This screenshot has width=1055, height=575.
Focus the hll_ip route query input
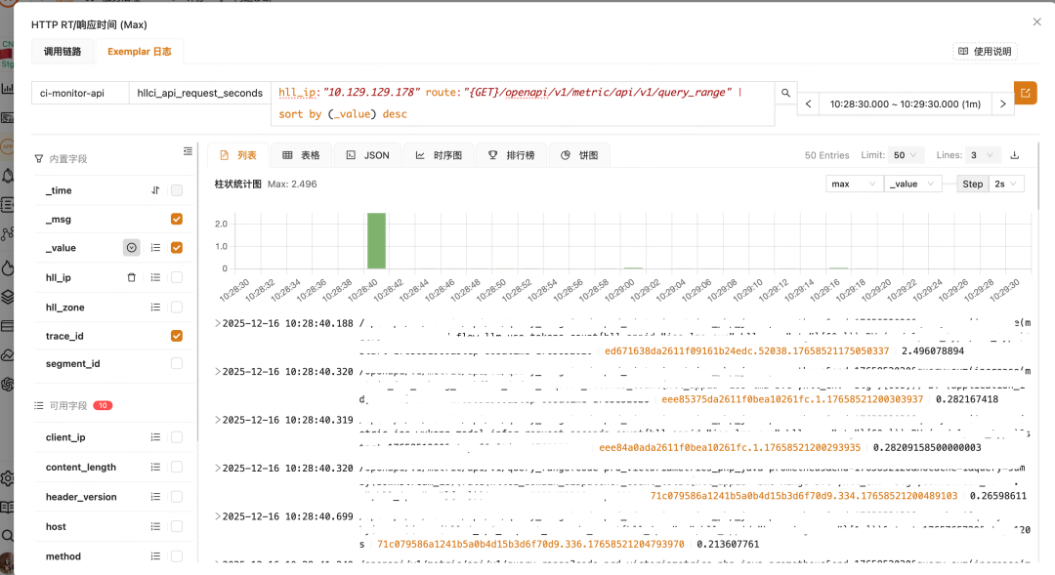[522, 103]
